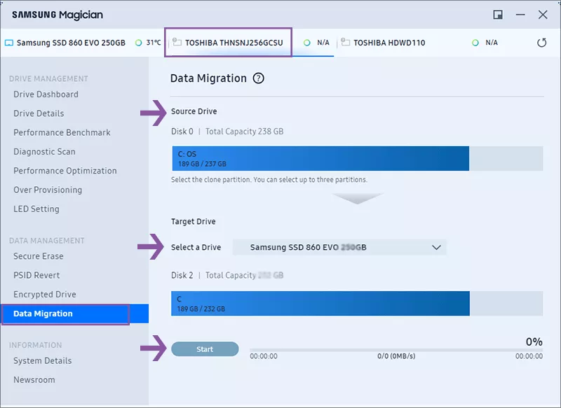Image resolution: width=561 pixels, height=408 pixels.
Task: Click the TOSHIBA HDWD110 drive icon
Action: click(345, 42)
